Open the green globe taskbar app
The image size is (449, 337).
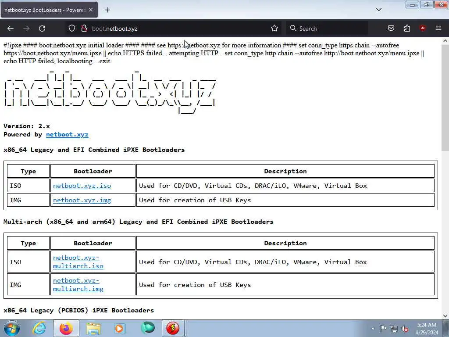[147, 328]
